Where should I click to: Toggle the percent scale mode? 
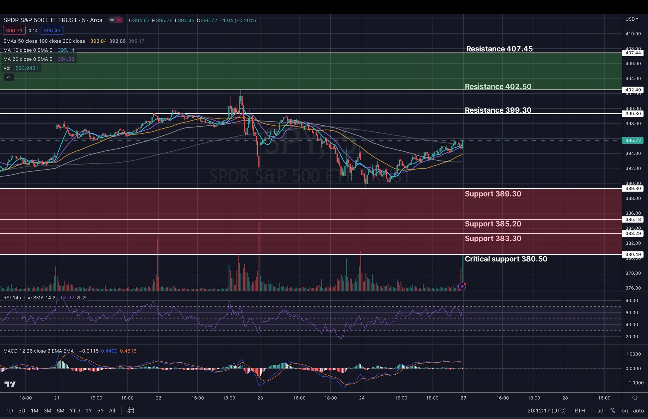pos(613,410)
